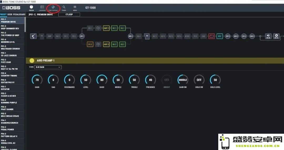Select preset P02-4 COUNTRY TWANG

coord(12,74)
